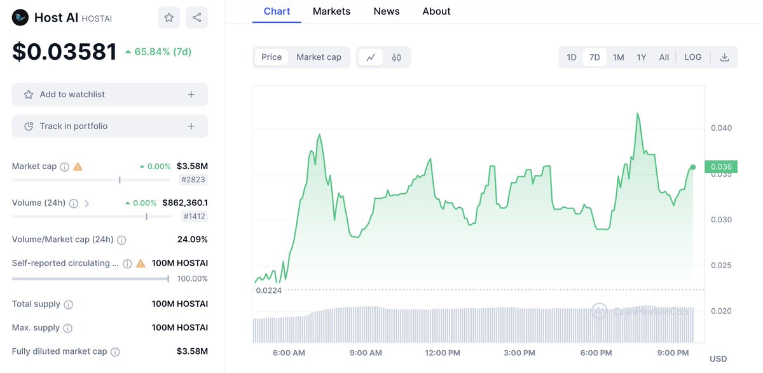Set chart range to 7D
Screen dimensions: 763x373
click(x=595, y=57)
